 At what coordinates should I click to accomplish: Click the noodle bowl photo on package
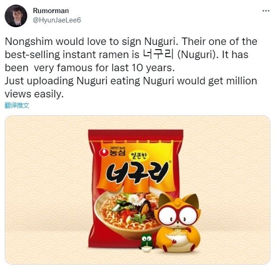(126, 214)
